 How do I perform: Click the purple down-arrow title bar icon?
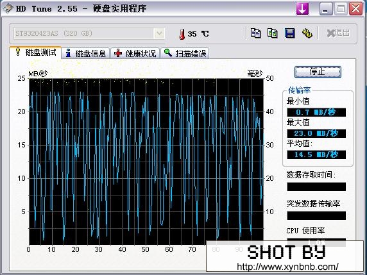302,9
